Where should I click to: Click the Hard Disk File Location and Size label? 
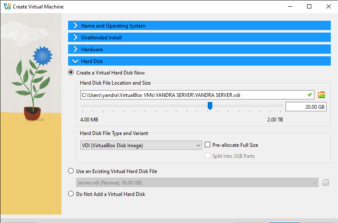point(115,83)
